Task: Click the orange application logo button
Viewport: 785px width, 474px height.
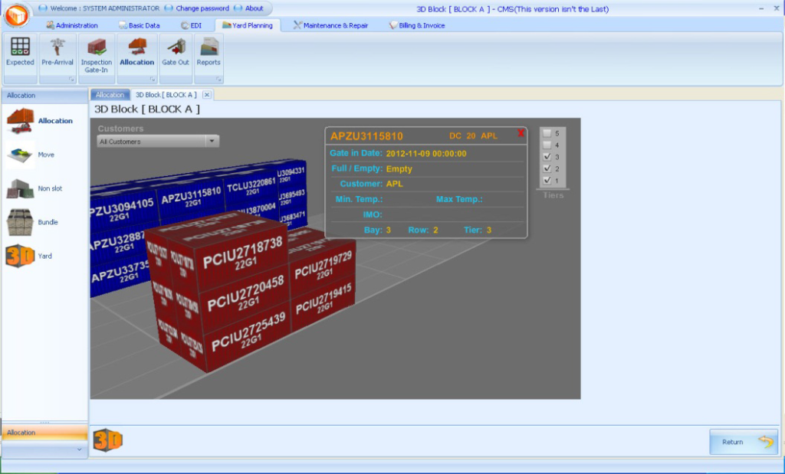Action: (17, 15)
